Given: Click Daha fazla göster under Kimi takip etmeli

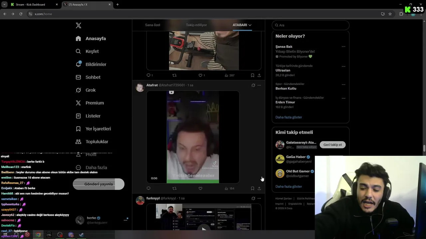Looking at the screenshot, I should click(x=289, y=187).
